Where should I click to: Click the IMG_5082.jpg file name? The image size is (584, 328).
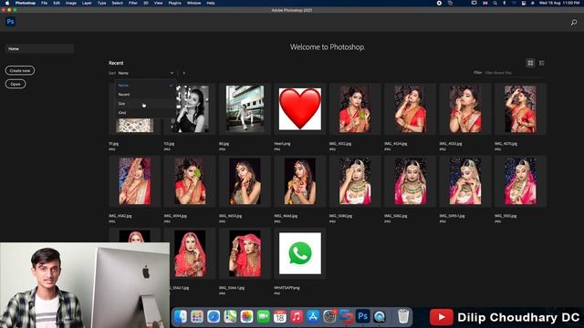click(x=395, y=216)
